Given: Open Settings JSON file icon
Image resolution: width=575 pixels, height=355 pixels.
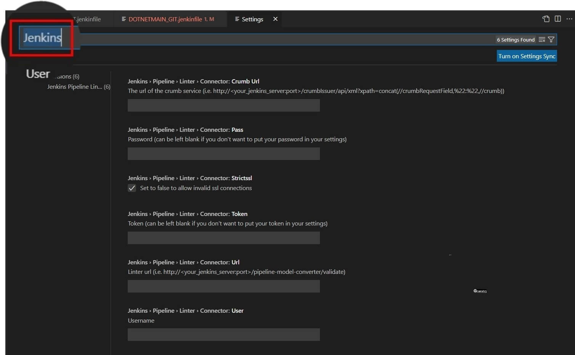Looking at the screenshot, I should click(546, 19).
